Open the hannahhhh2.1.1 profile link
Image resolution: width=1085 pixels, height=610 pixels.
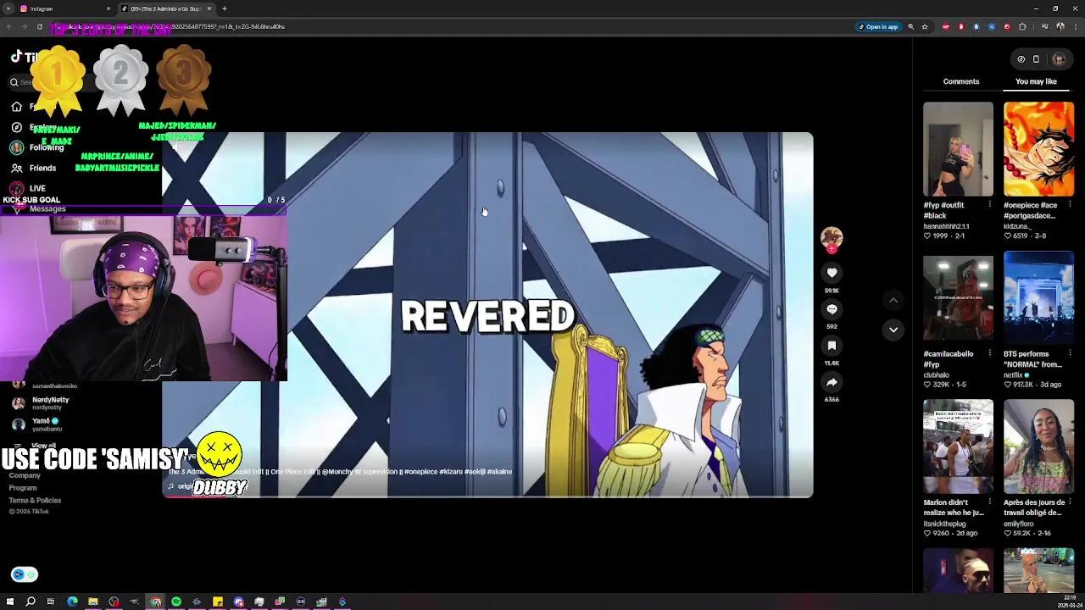pyautogui.click(x=946, y=226)
